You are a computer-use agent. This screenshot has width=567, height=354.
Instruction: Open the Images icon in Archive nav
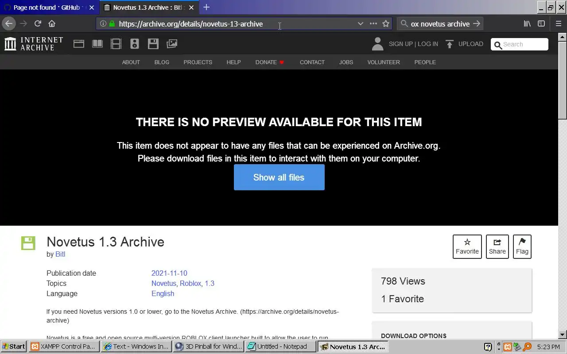[172, 44]
